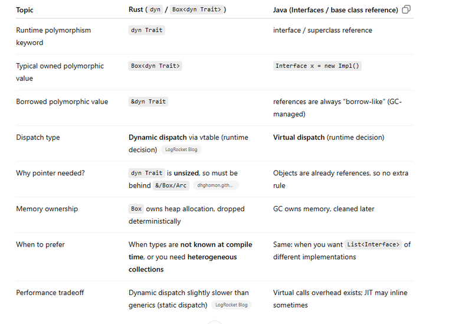This screenshot has height=324, width=472.
Task: Select 'Box<dyn Trait>' code in Typical owned row
Action: click(x=155, y=66)
